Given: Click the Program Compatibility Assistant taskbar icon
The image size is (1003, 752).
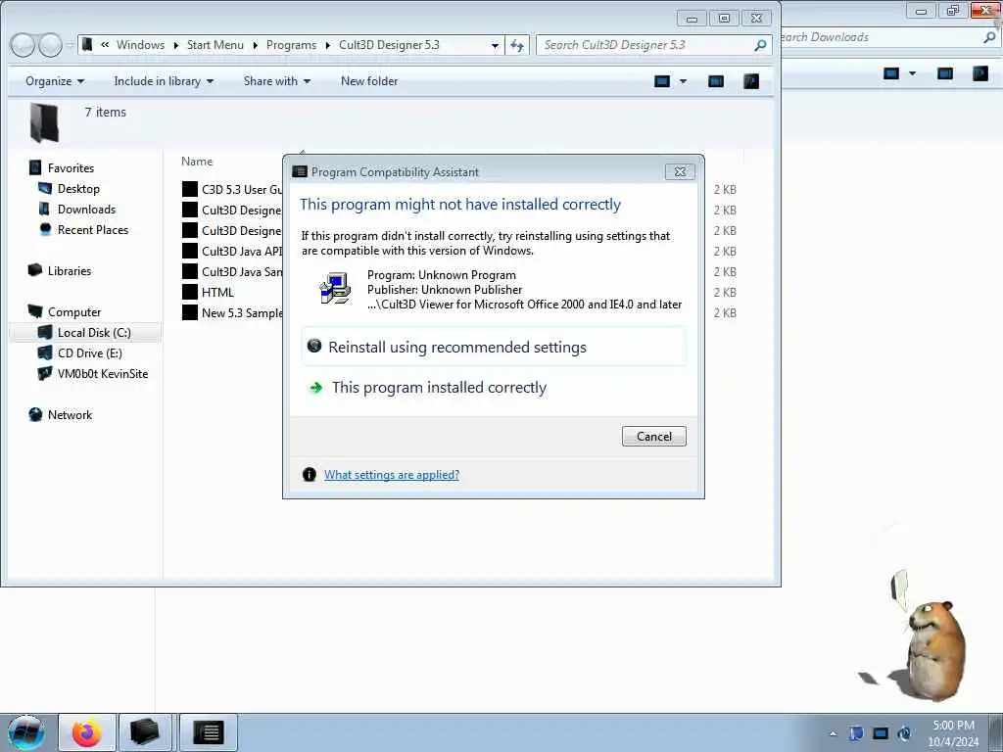Looking at the screenshot, I should [208, 732].
